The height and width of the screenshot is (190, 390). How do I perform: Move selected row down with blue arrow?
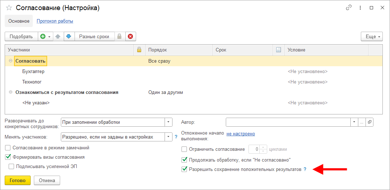point(69,36)
